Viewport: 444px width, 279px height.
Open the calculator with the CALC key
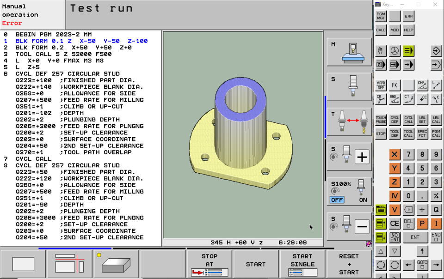coord(380,30)
